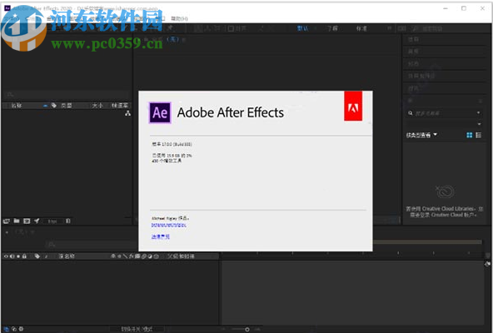This screenshot has height=333, width=493.
Task: Open the project flowchart view icon
Action: 127,113
